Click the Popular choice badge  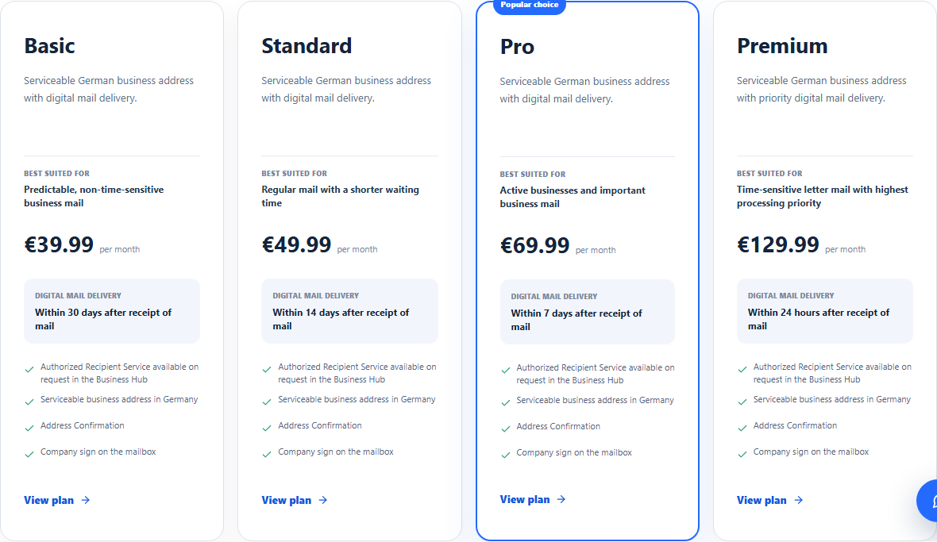point(530,6)
